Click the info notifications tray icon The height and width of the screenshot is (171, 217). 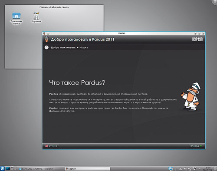(175, 169)
